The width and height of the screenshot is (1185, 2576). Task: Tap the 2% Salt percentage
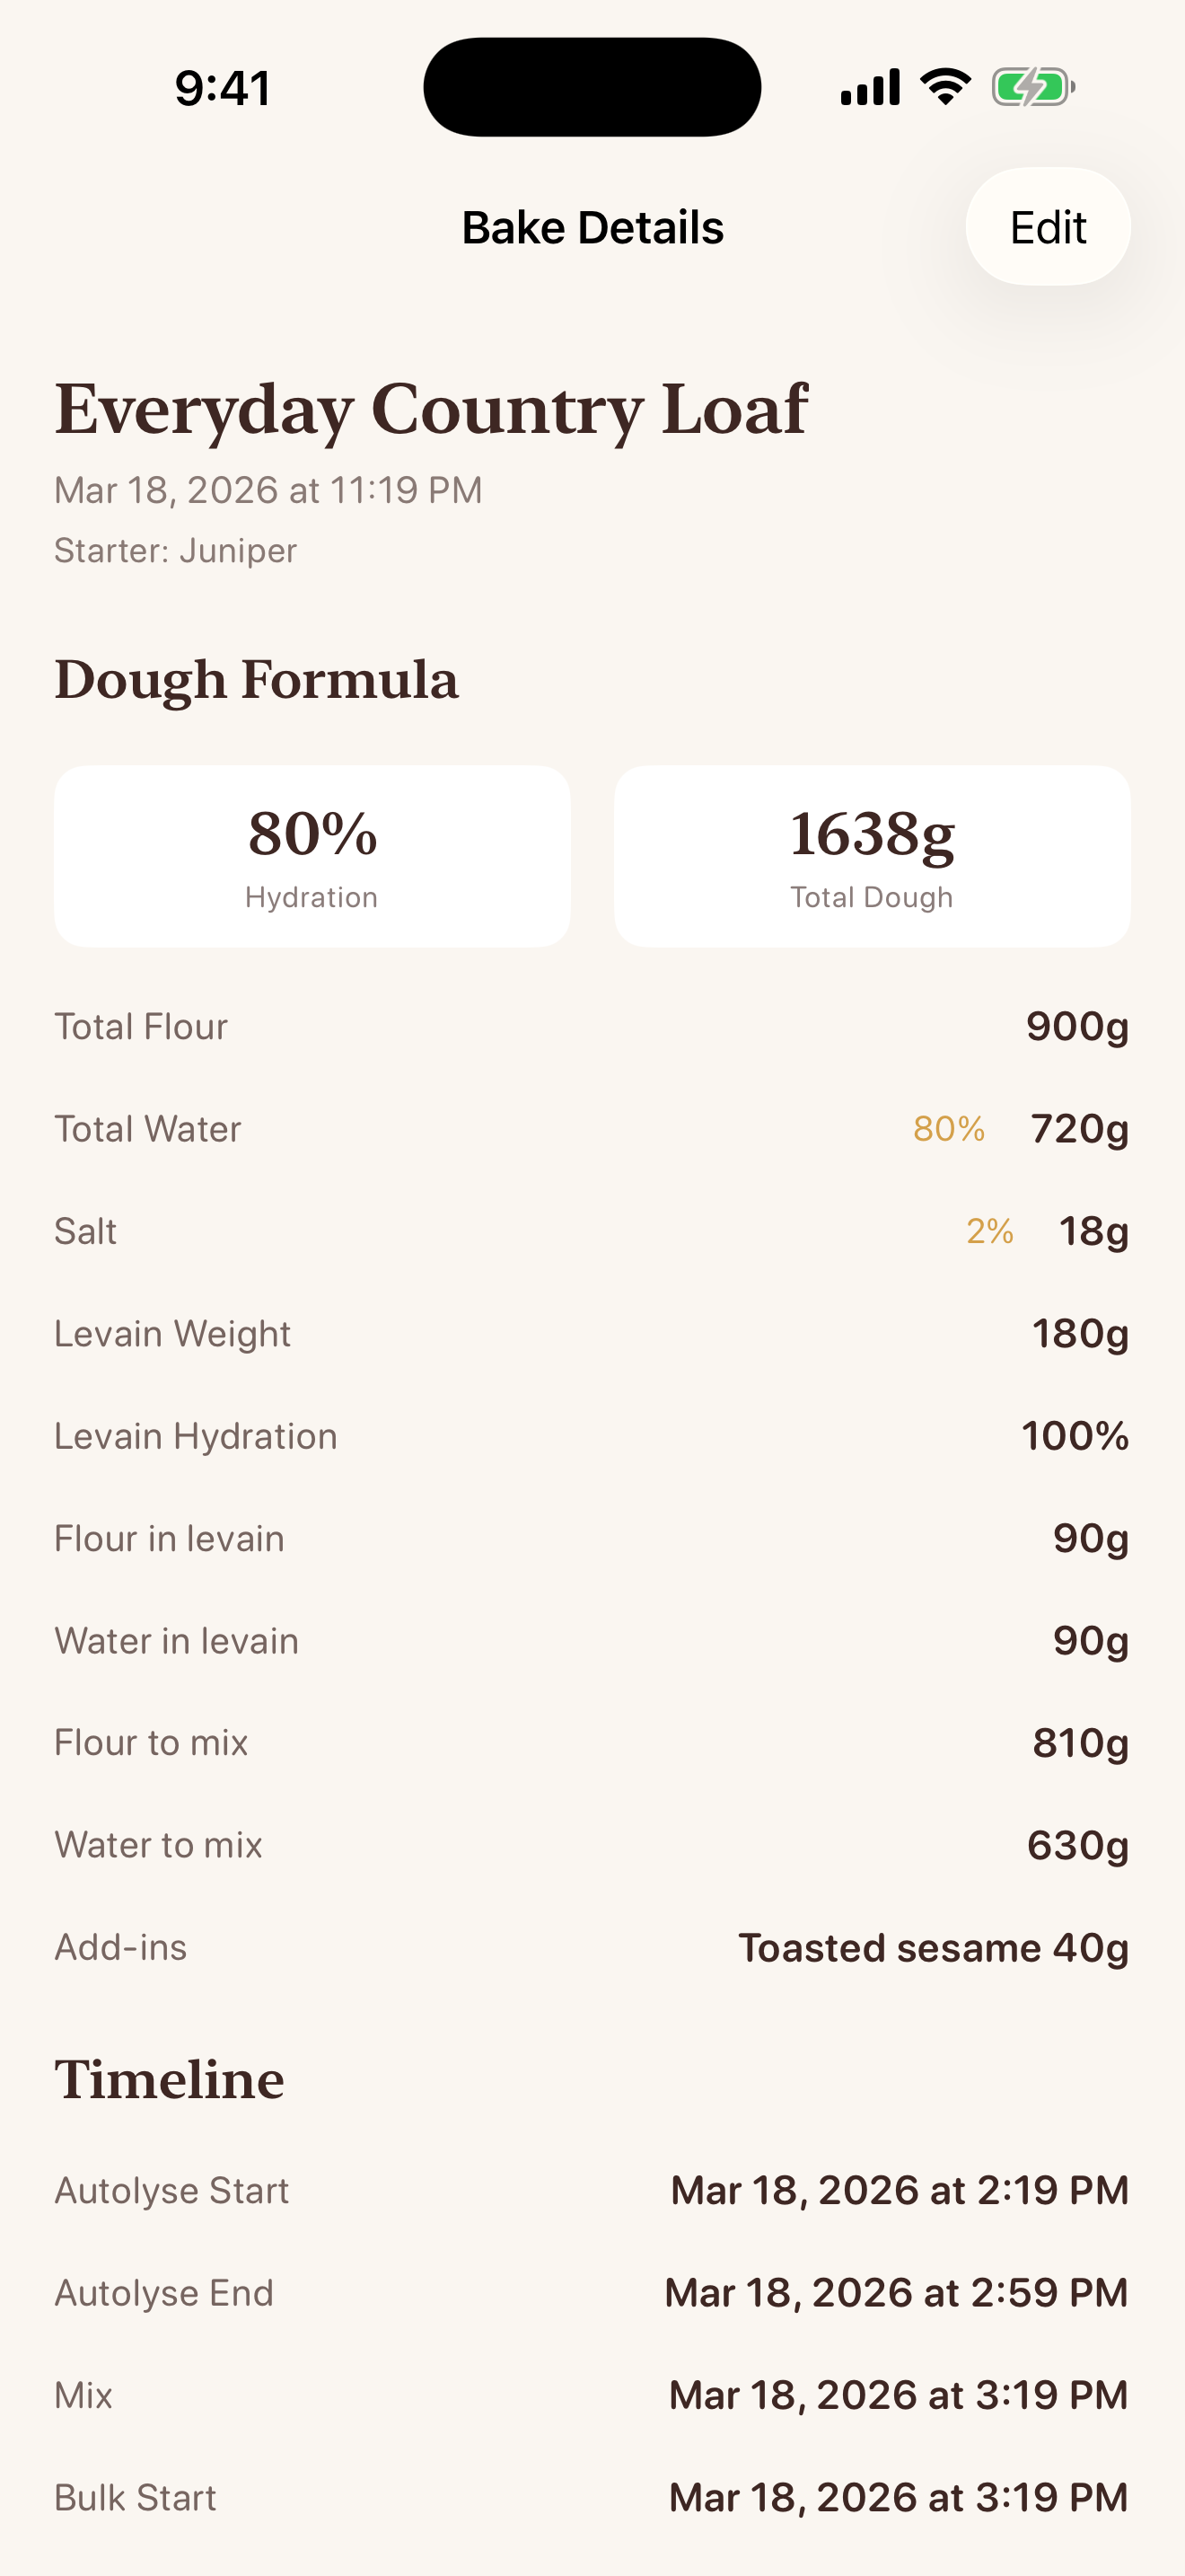989,1231
